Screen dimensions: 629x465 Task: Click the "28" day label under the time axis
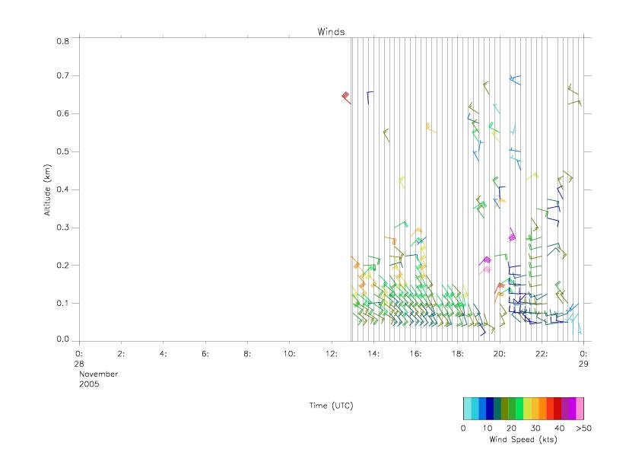[79, 364]
